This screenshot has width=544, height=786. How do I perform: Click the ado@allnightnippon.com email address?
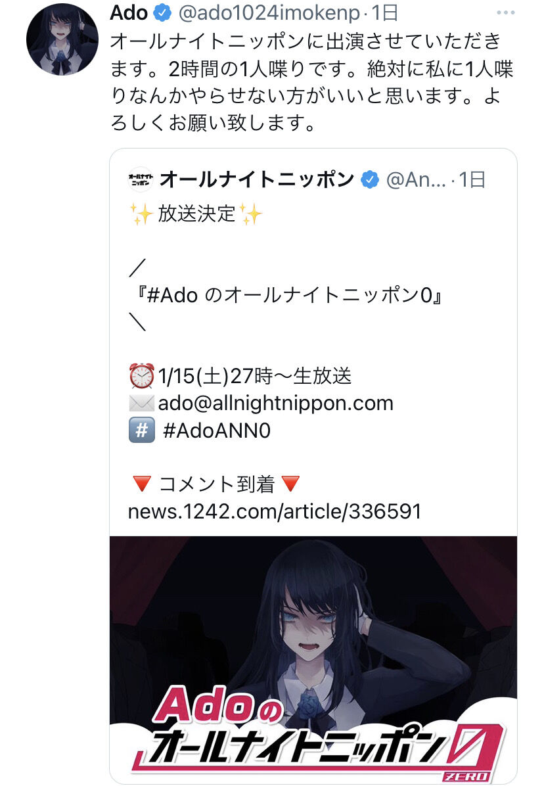275,403
